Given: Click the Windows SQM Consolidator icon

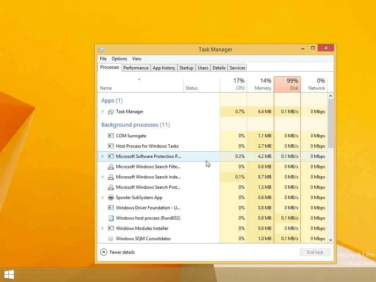Looking at the screenshot, I should pos(111,239).
